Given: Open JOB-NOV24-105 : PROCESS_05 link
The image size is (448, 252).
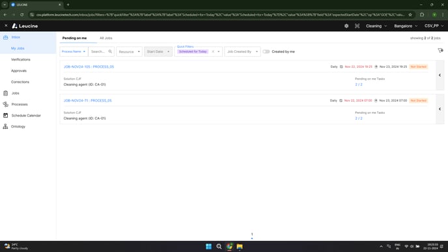Looking at the screenshot, I should click(89, 66).
